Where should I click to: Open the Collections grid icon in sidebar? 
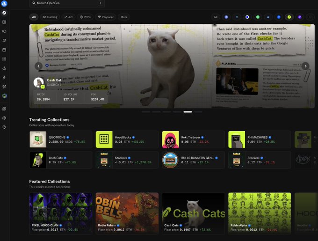[4, 22]
